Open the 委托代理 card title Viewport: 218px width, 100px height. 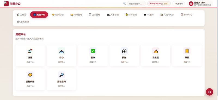coord(30,82)
